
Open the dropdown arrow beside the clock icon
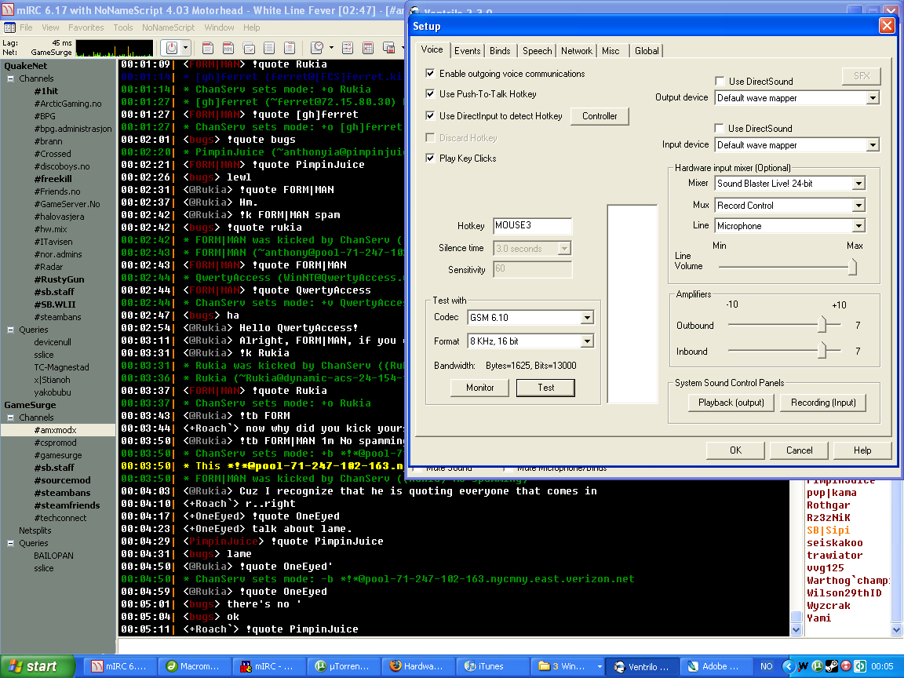331,48
